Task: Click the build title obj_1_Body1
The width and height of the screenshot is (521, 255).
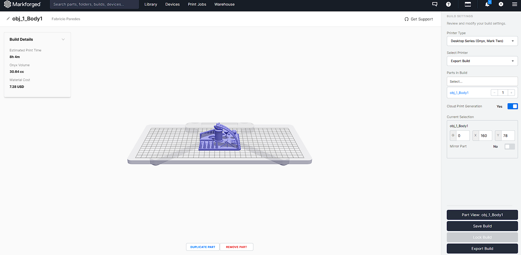Action: click(27, 19)
